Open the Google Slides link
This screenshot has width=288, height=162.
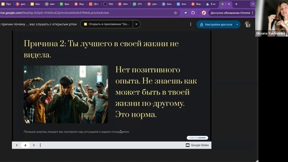[x=198, y=145]
